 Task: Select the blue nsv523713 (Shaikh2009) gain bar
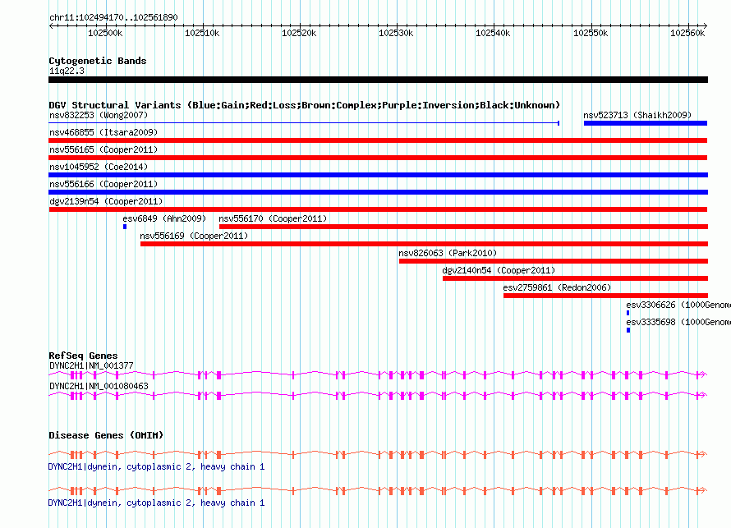click(645, 123)
